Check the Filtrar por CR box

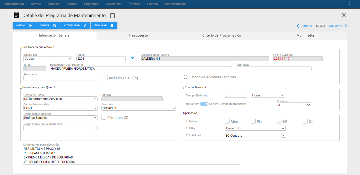tap(104, 117)
